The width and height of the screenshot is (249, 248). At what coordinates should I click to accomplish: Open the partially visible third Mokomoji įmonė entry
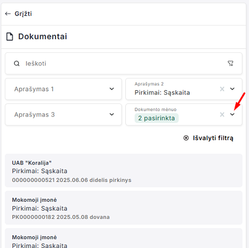[124, 238]
